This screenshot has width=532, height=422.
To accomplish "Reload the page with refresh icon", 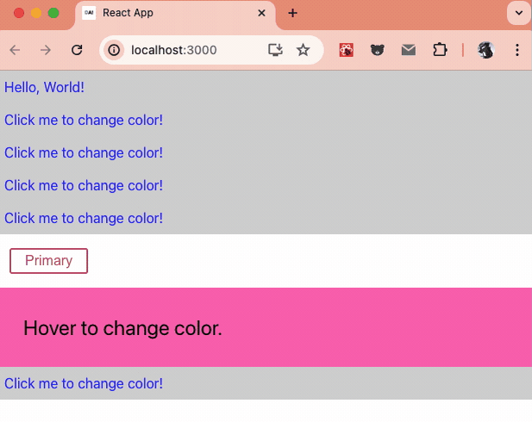I will coord(77,50).
